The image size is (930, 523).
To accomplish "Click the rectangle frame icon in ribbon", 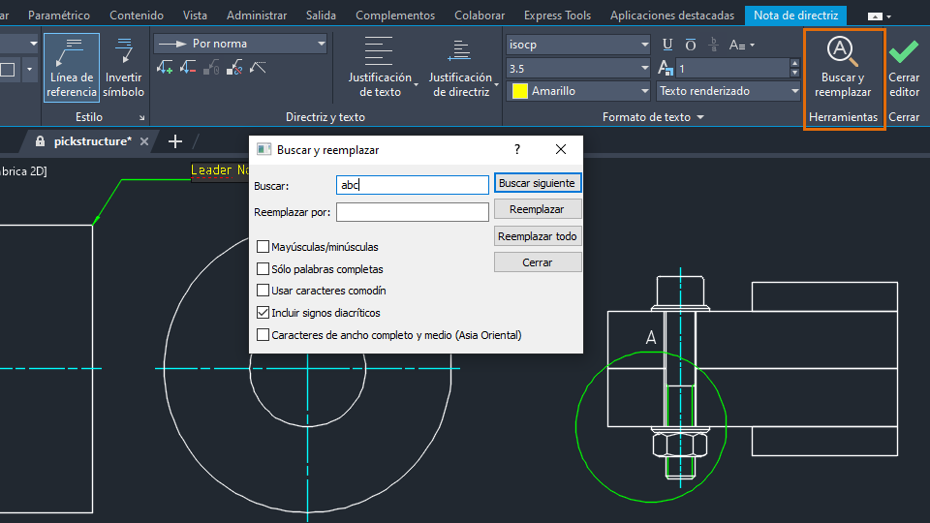I will [9, 70].
